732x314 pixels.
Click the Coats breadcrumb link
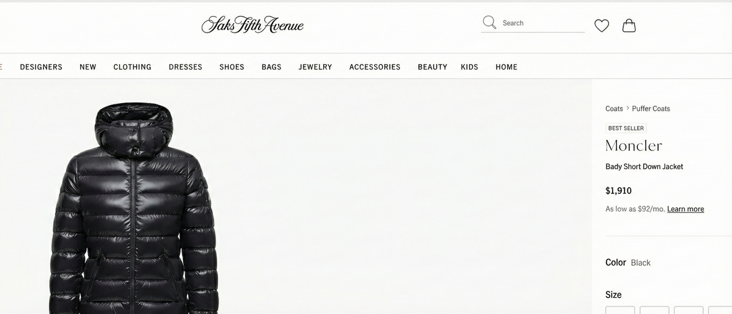(614, 109)
